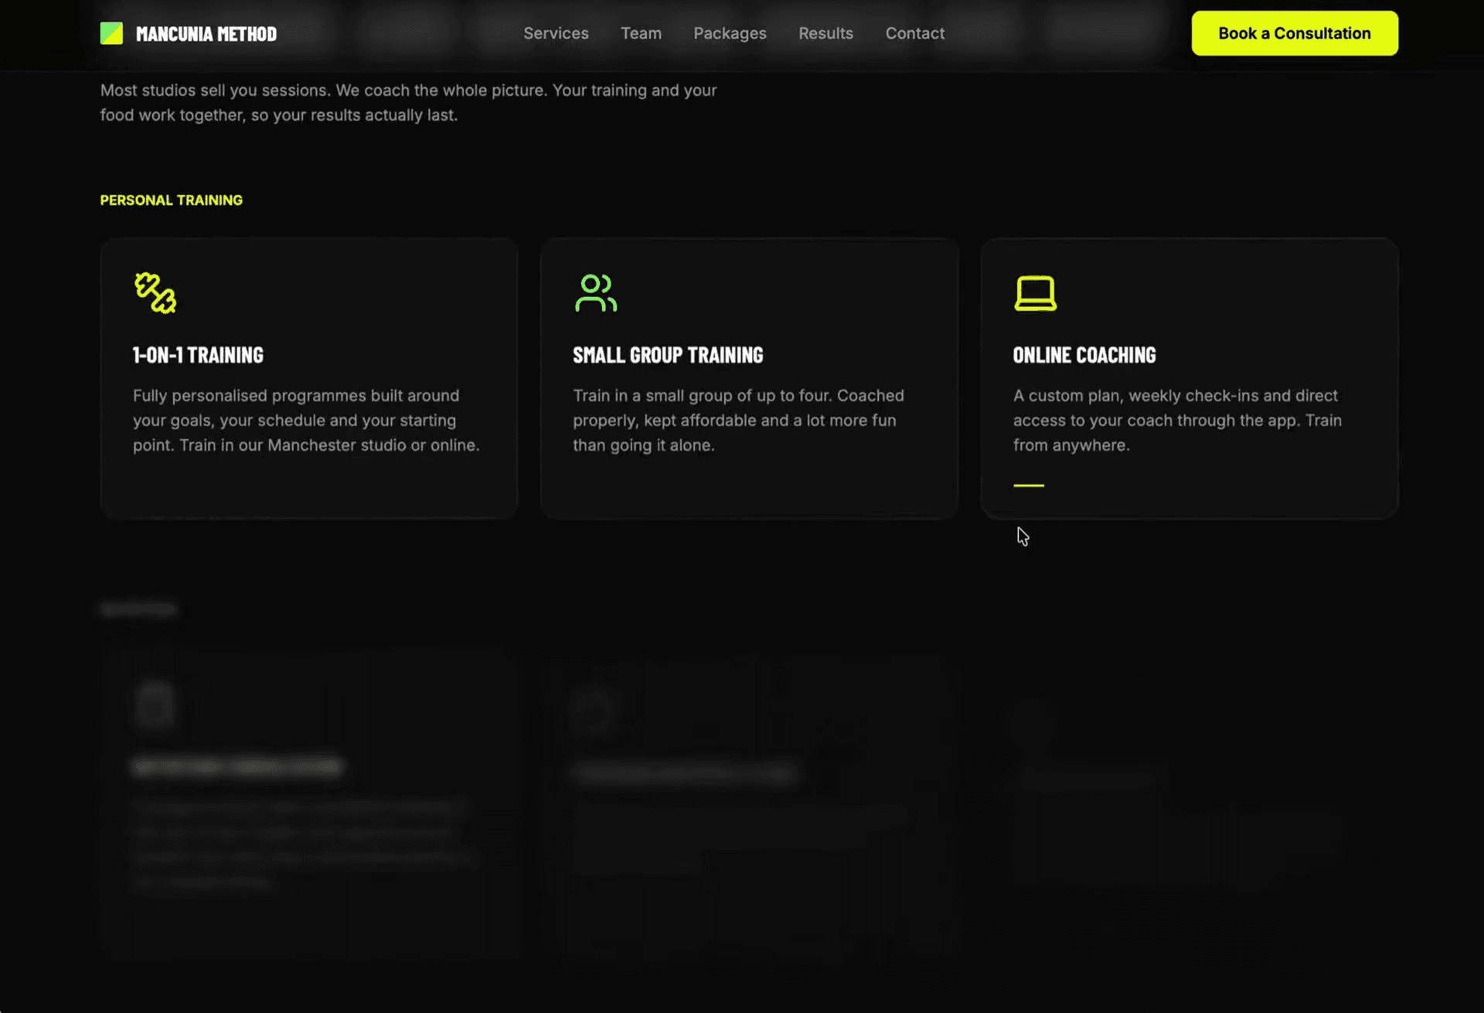Click the PERSONAL TRAINING section label

pos(172,200)
